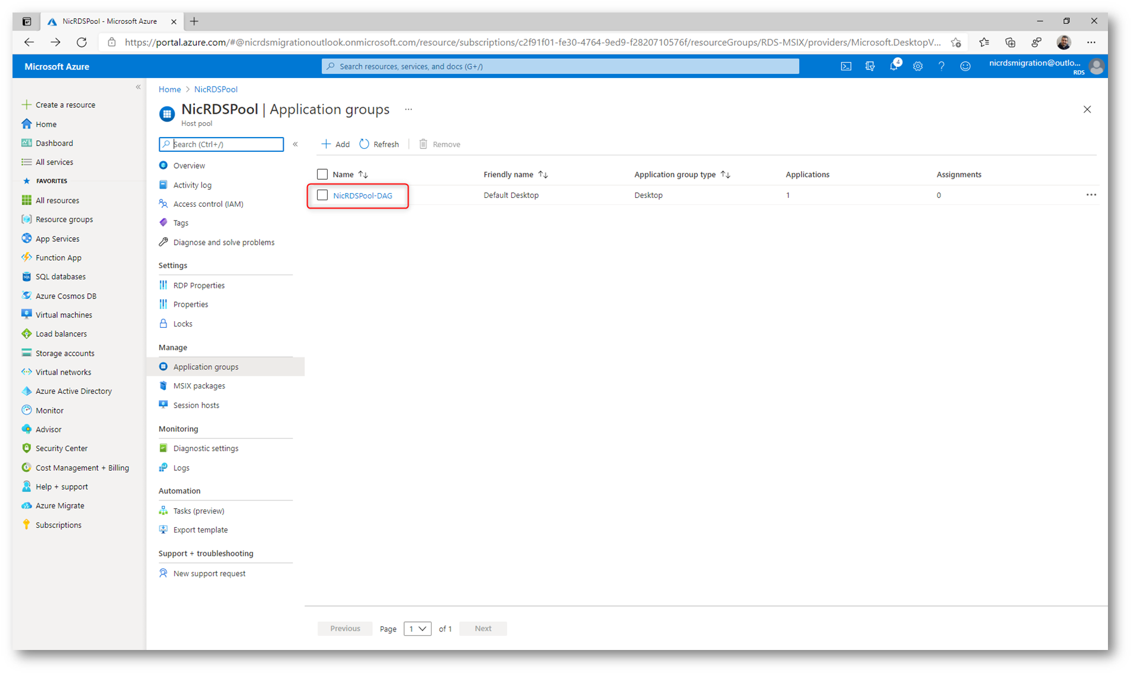Click the Remove trash icon

(x=423, y=144)
